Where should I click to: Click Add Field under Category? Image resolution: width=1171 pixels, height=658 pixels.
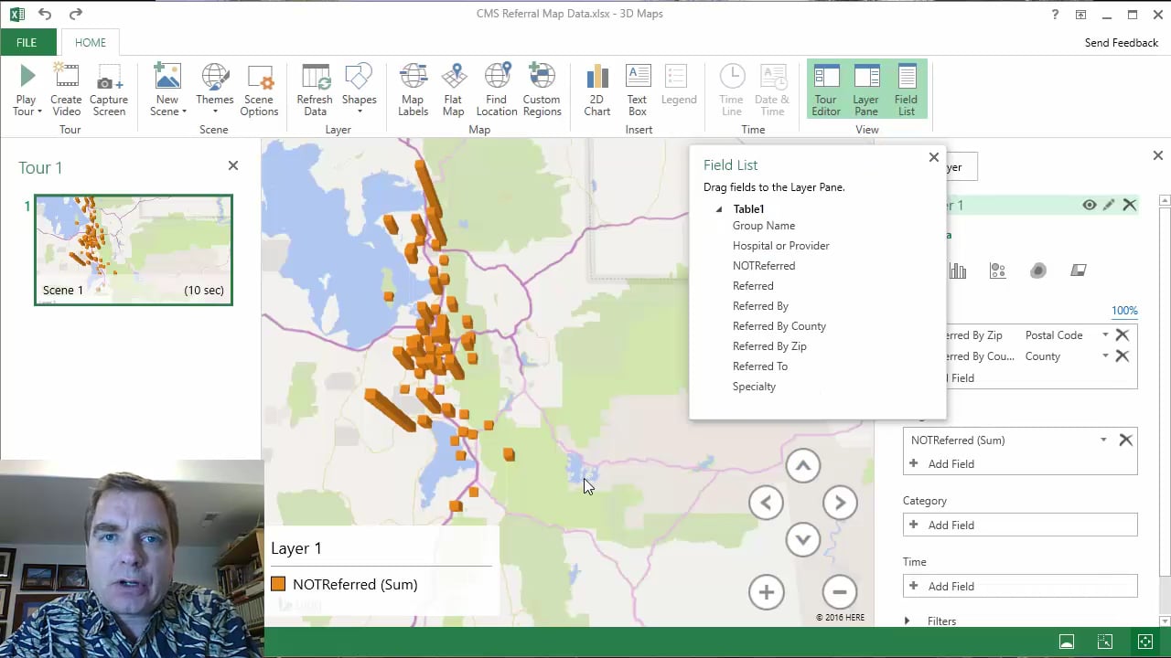pyautogui.click(x=951, y=525)
